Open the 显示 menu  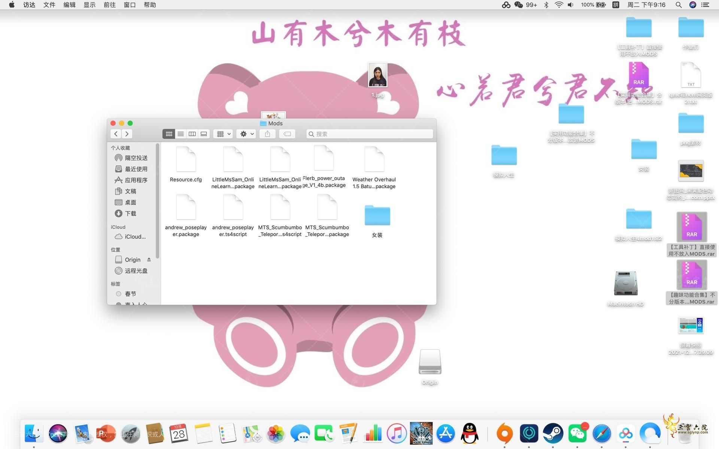coord(90,5)
